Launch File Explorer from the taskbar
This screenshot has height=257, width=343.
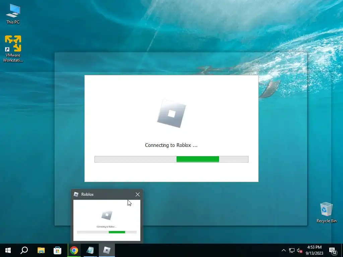pyautogui.click(x=41, y=250)
